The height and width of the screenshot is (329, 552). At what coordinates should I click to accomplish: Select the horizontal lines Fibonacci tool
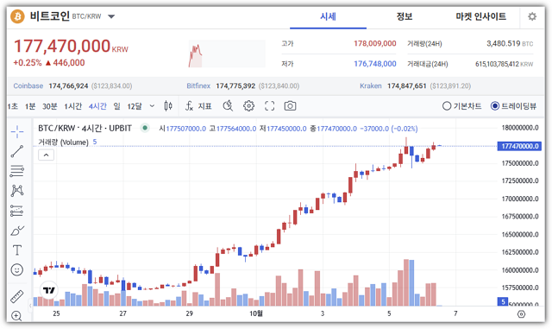[17, 171]
